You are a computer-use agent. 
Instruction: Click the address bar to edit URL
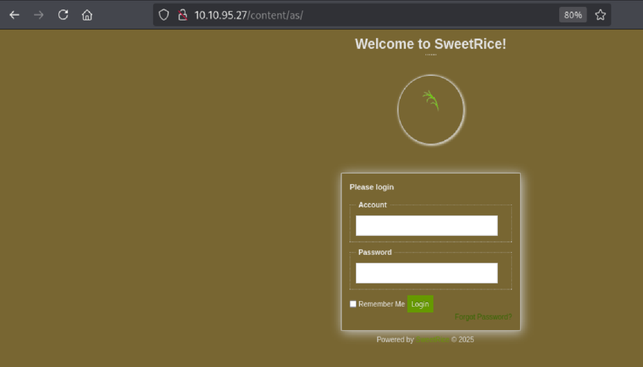(315, 15)
